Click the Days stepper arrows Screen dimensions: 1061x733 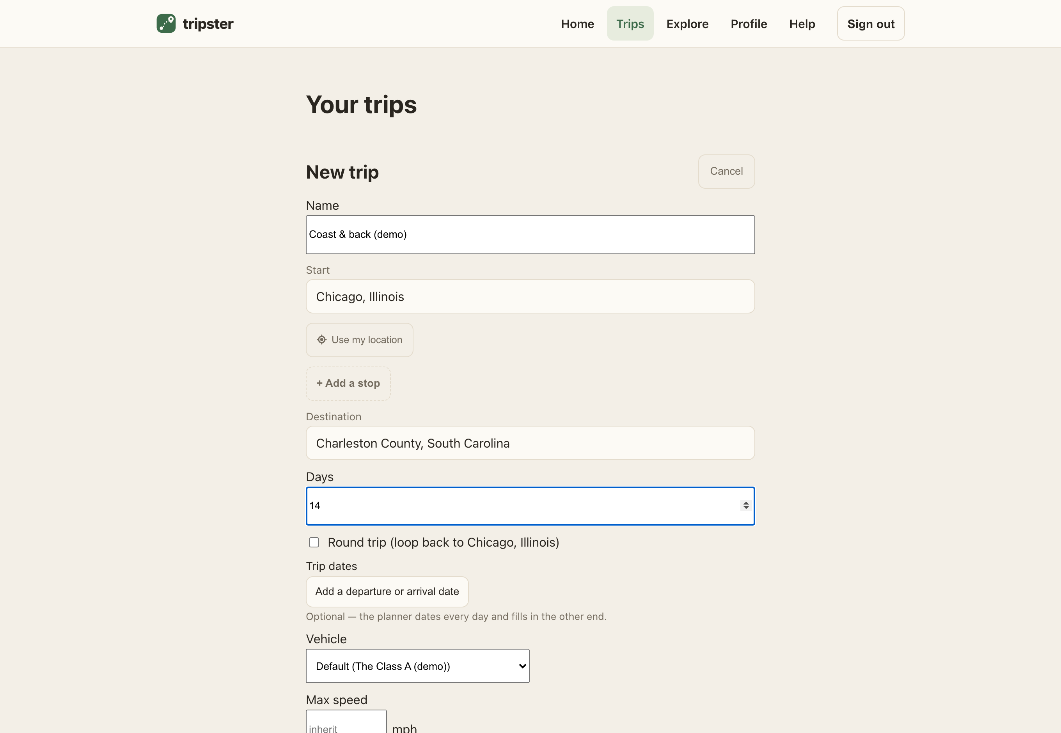pyautogui.click(x=745, y=505)
